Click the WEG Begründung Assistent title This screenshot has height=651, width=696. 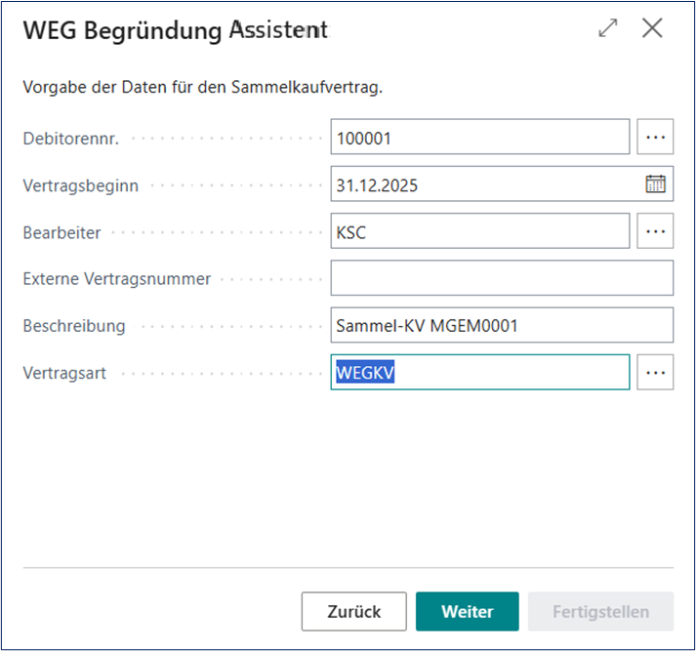pyautogui.click(x=176, y=30)
